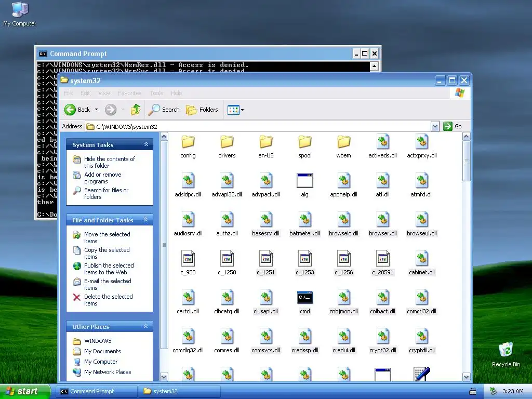Open the Views dropdown button
532x399 pixels.
point(236,110)
